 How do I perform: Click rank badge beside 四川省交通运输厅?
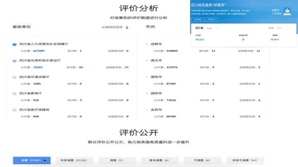click(14, 77)
